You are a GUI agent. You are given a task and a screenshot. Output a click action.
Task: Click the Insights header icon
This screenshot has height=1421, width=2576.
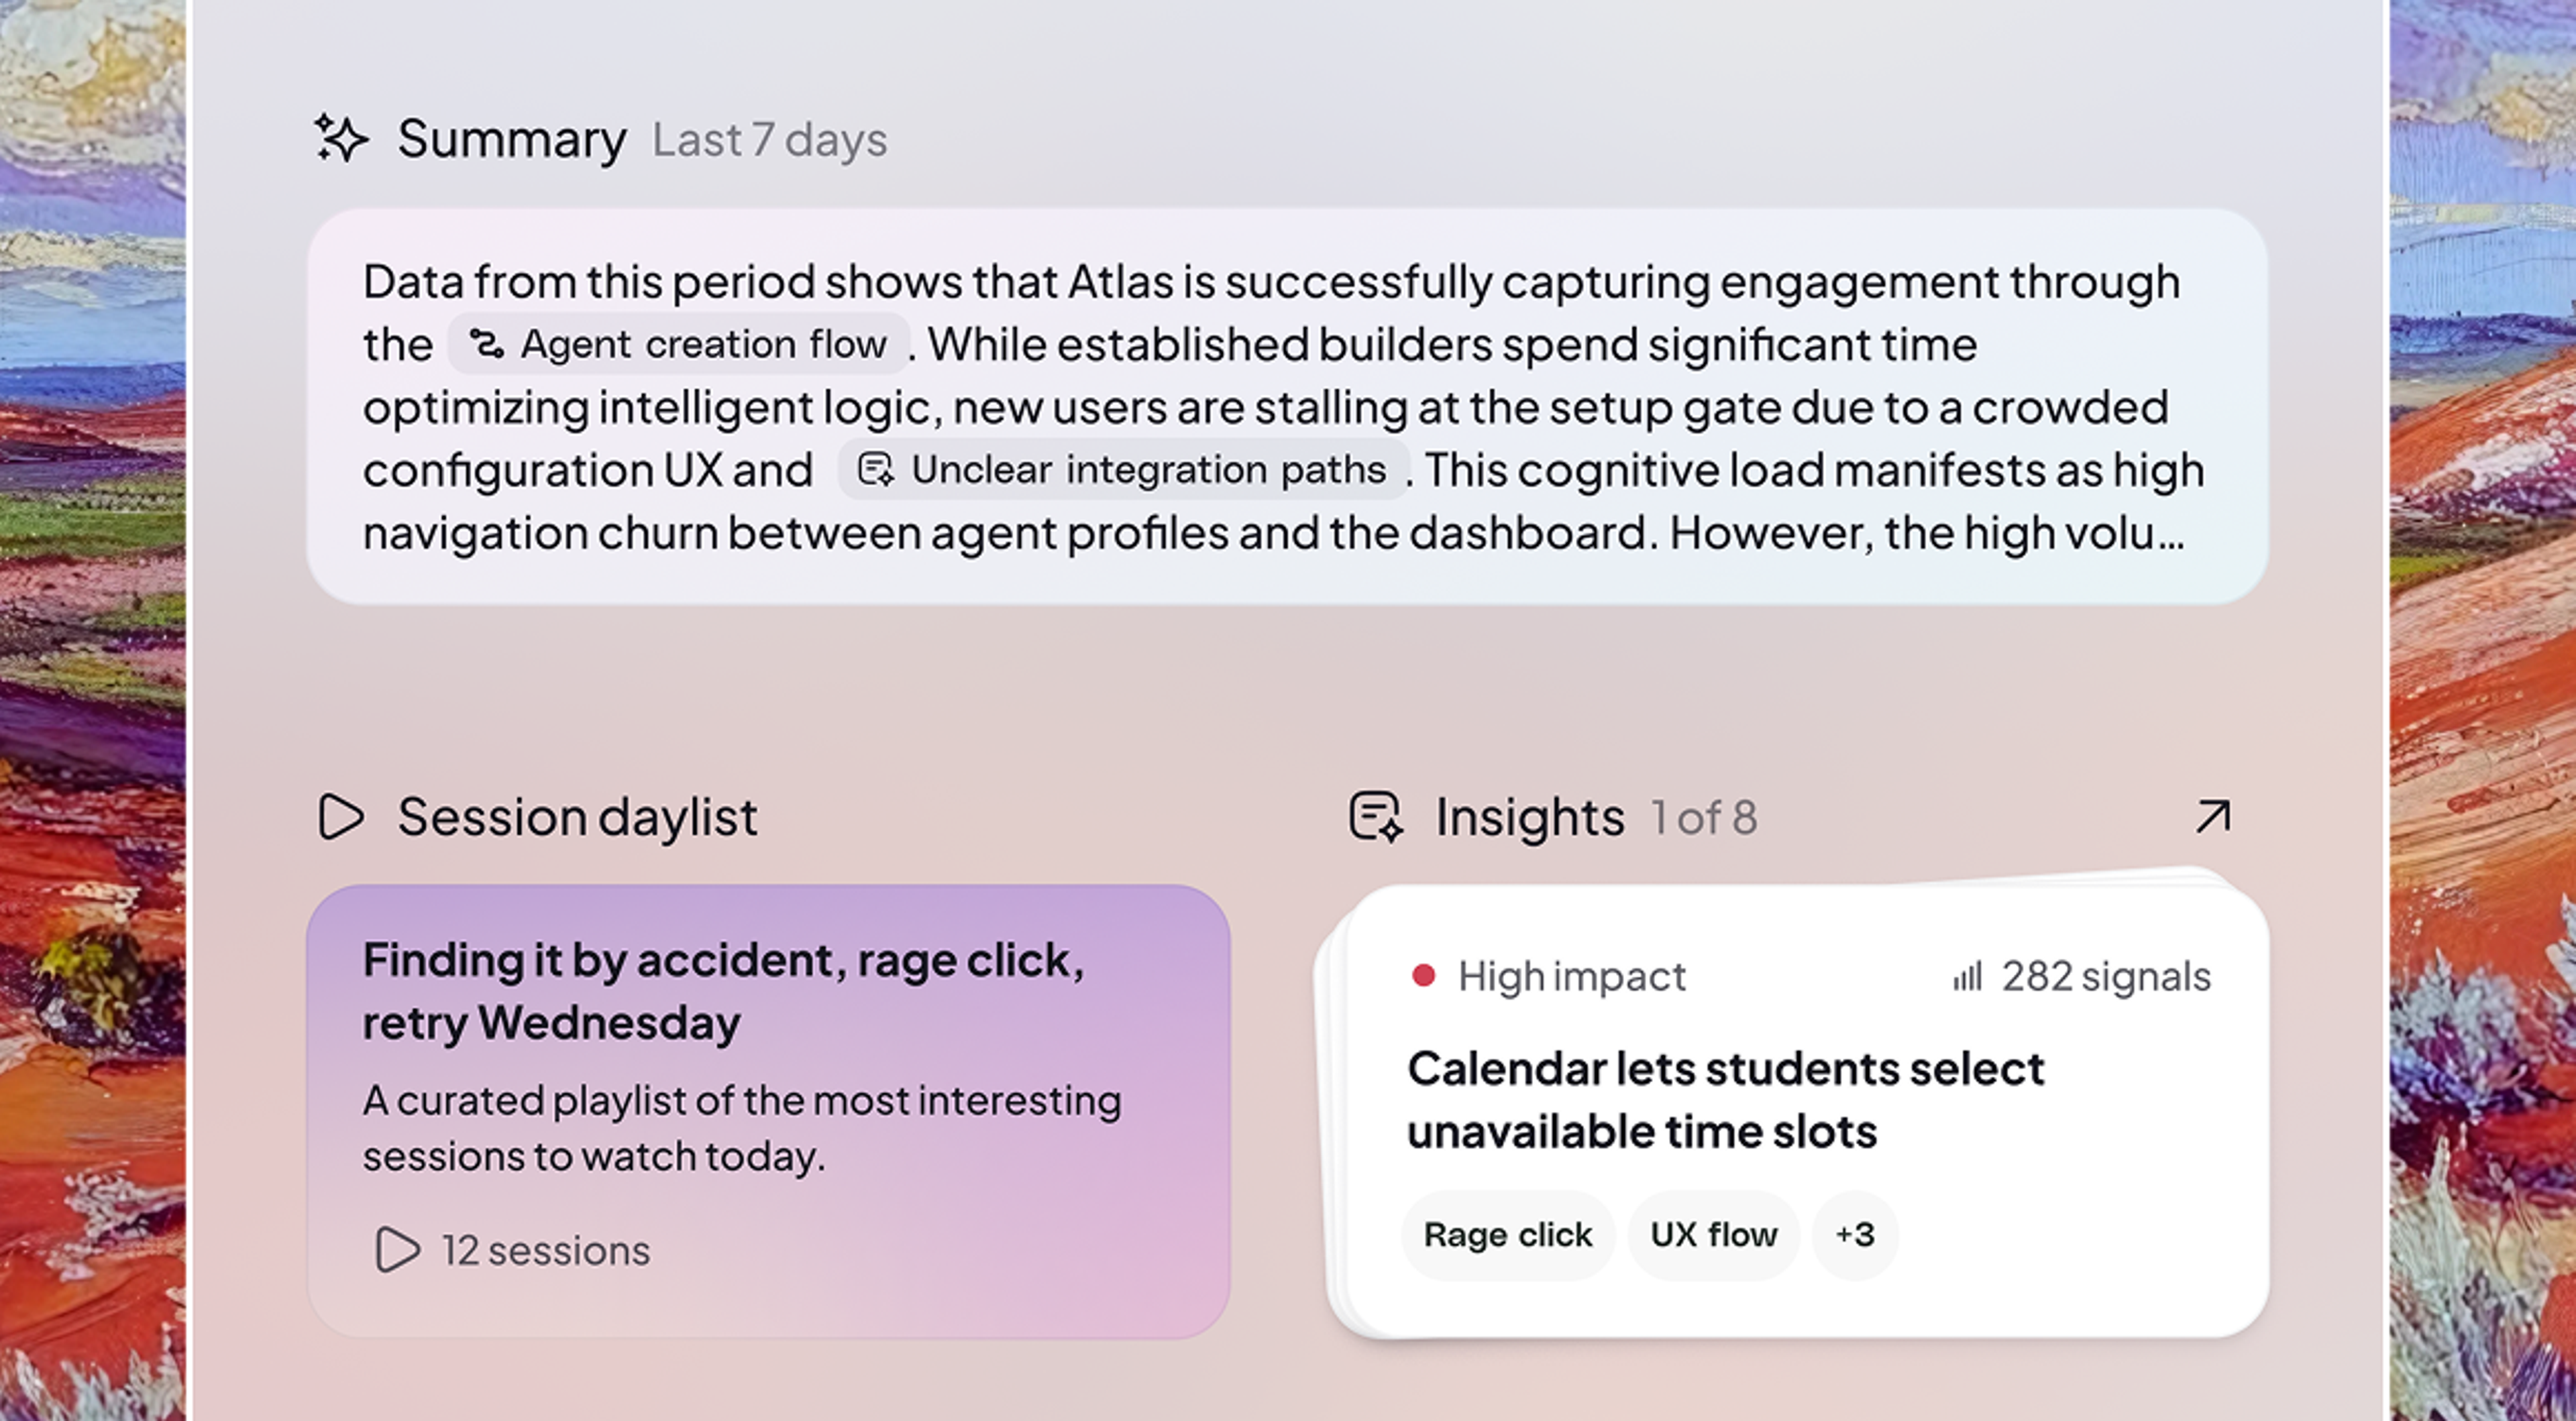[1376, 816]
